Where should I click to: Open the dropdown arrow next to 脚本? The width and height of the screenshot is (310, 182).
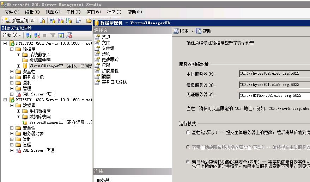192,31
